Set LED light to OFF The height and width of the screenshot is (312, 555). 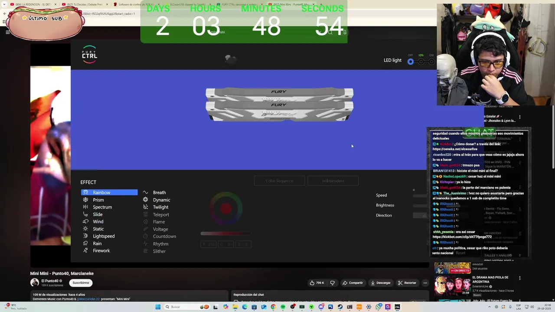(x=411, y=62)
